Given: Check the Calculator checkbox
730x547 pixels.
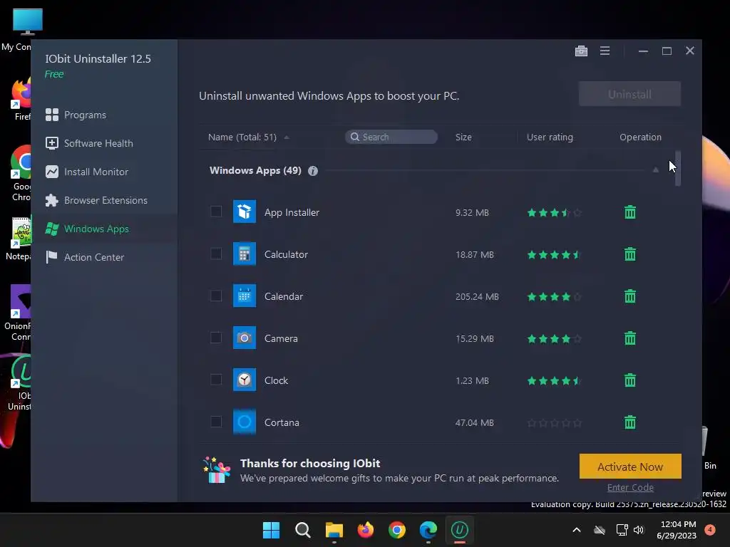Looking at the screenshot, I should pyautogui.click(x=216, y=254).
